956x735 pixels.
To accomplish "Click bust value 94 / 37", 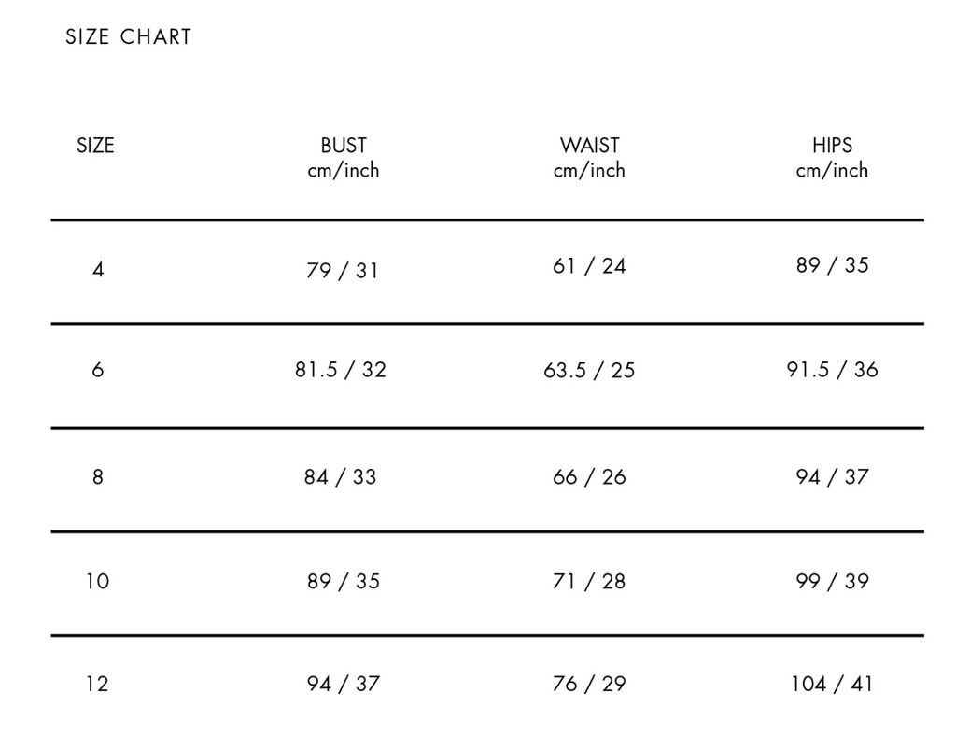I will pyautogui.click(x=344, y=684).
